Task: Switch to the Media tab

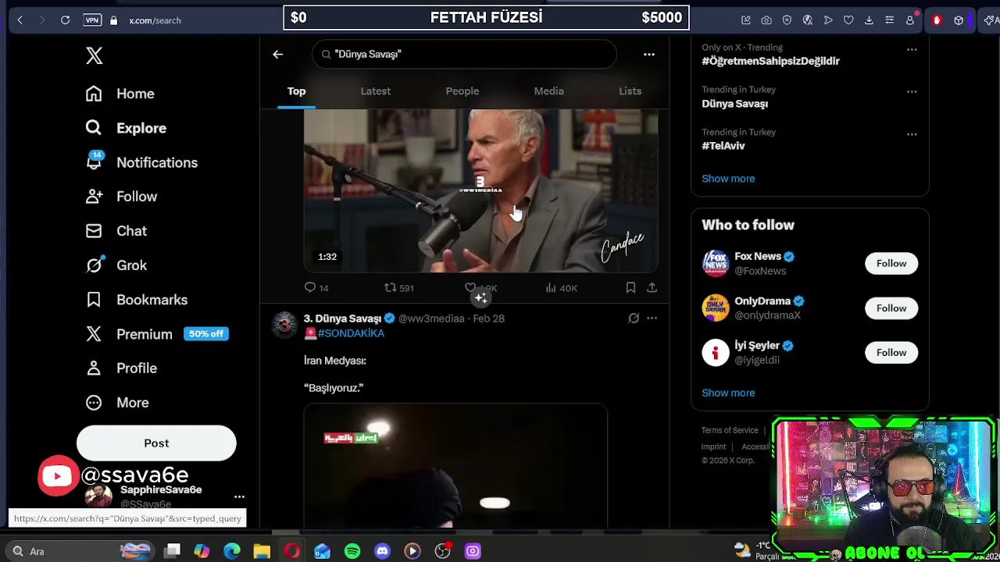Action: click(x=548, y=91)
